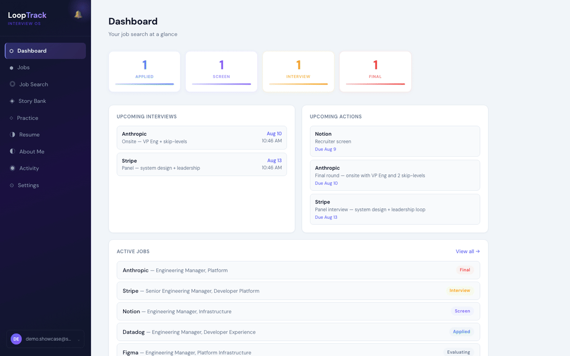Click the Settings sidebar icon
570x356 pixels.
(x=12, y=185)
